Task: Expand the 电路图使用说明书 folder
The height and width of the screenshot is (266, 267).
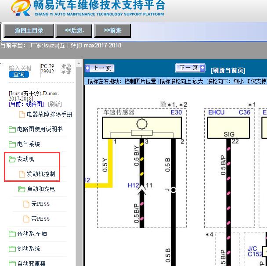Action: coord(40,129)
